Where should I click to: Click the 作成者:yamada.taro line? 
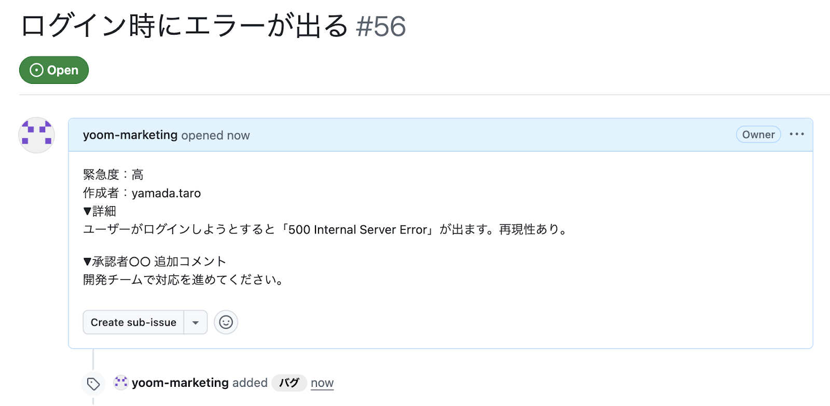(142, 193)
